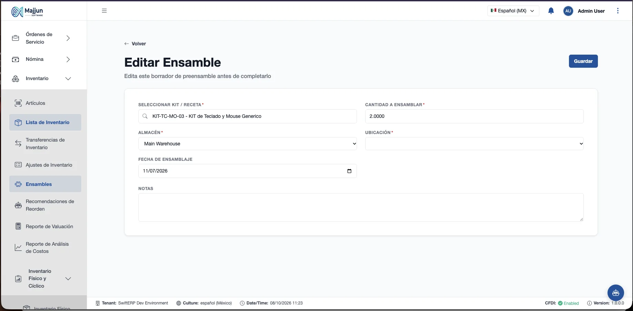This screenshot has width=633, height=311.
Task: Expand Inventario Físico y Cíclico chevron
Action: (68, 279)
